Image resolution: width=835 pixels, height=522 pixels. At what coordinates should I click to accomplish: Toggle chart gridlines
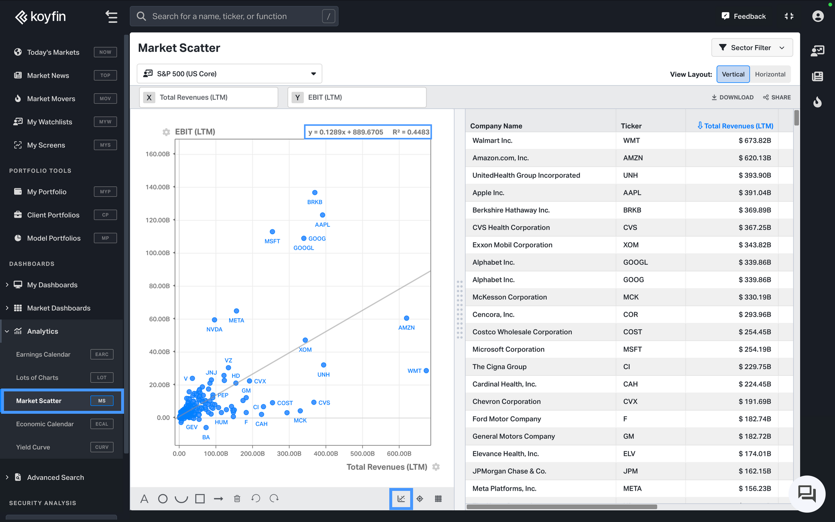tap(438, 499)
